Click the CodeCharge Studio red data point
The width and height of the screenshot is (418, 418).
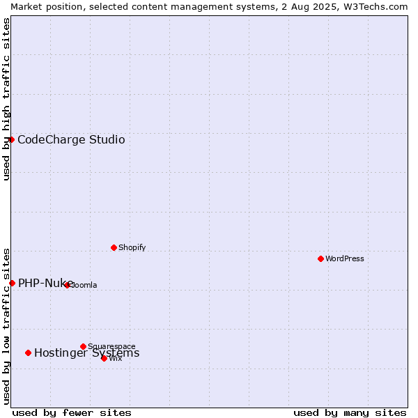[11, 140]
